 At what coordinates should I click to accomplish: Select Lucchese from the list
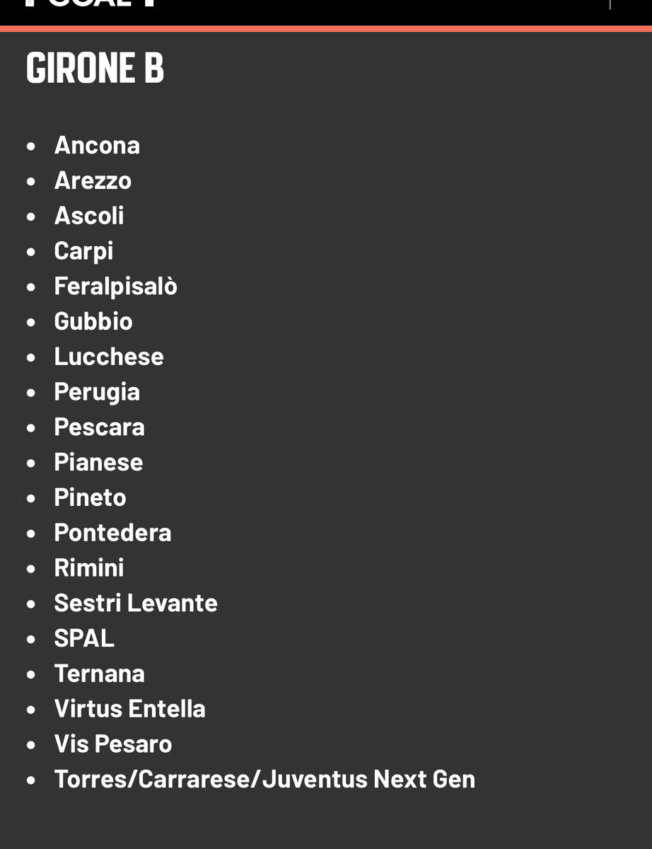point(109,357)
